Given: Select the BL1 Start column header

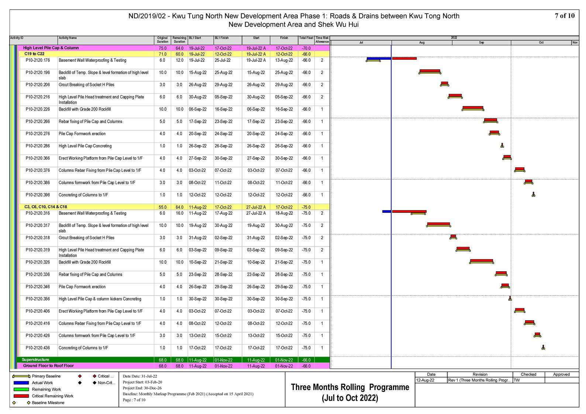Looking at the screenshot, I should [x=201, y=40].
